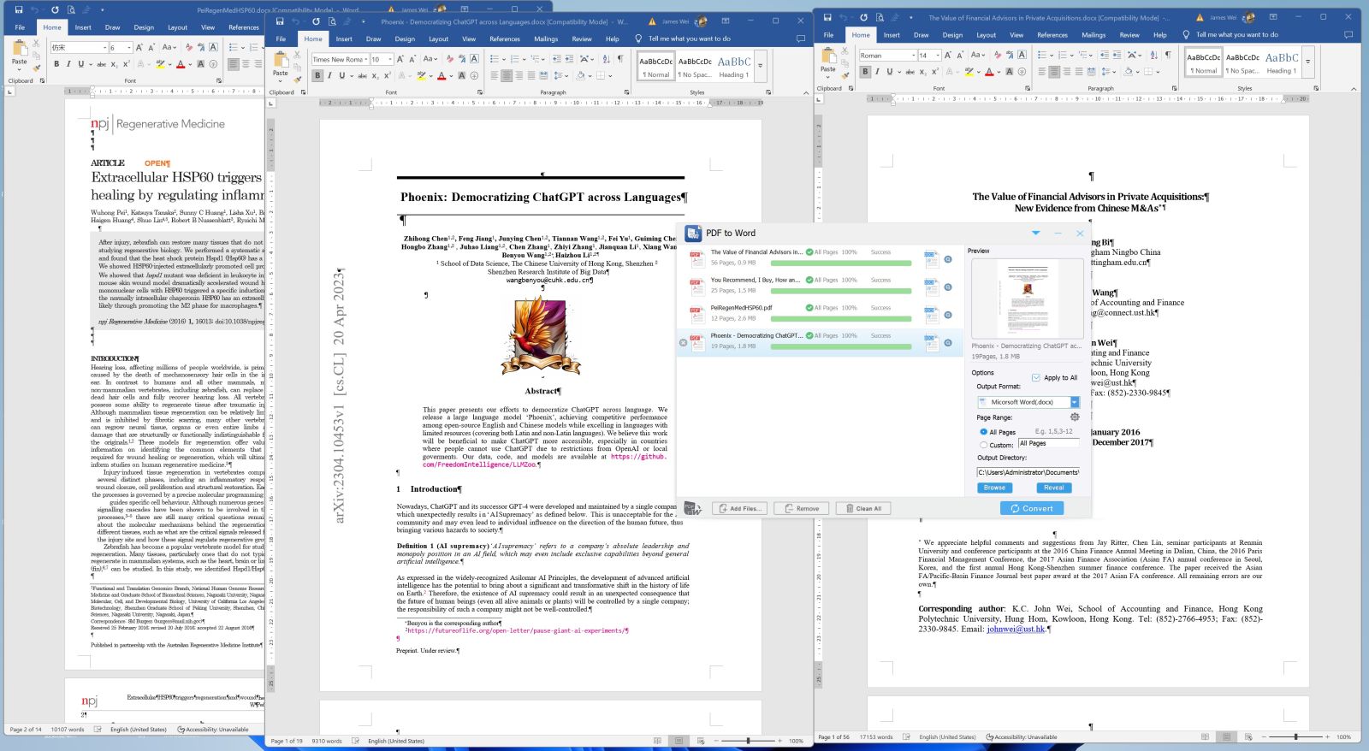Click Strikethrough in Financial Advisors Word window
This screenshot has height=751, width=1369.
(910, 72)
